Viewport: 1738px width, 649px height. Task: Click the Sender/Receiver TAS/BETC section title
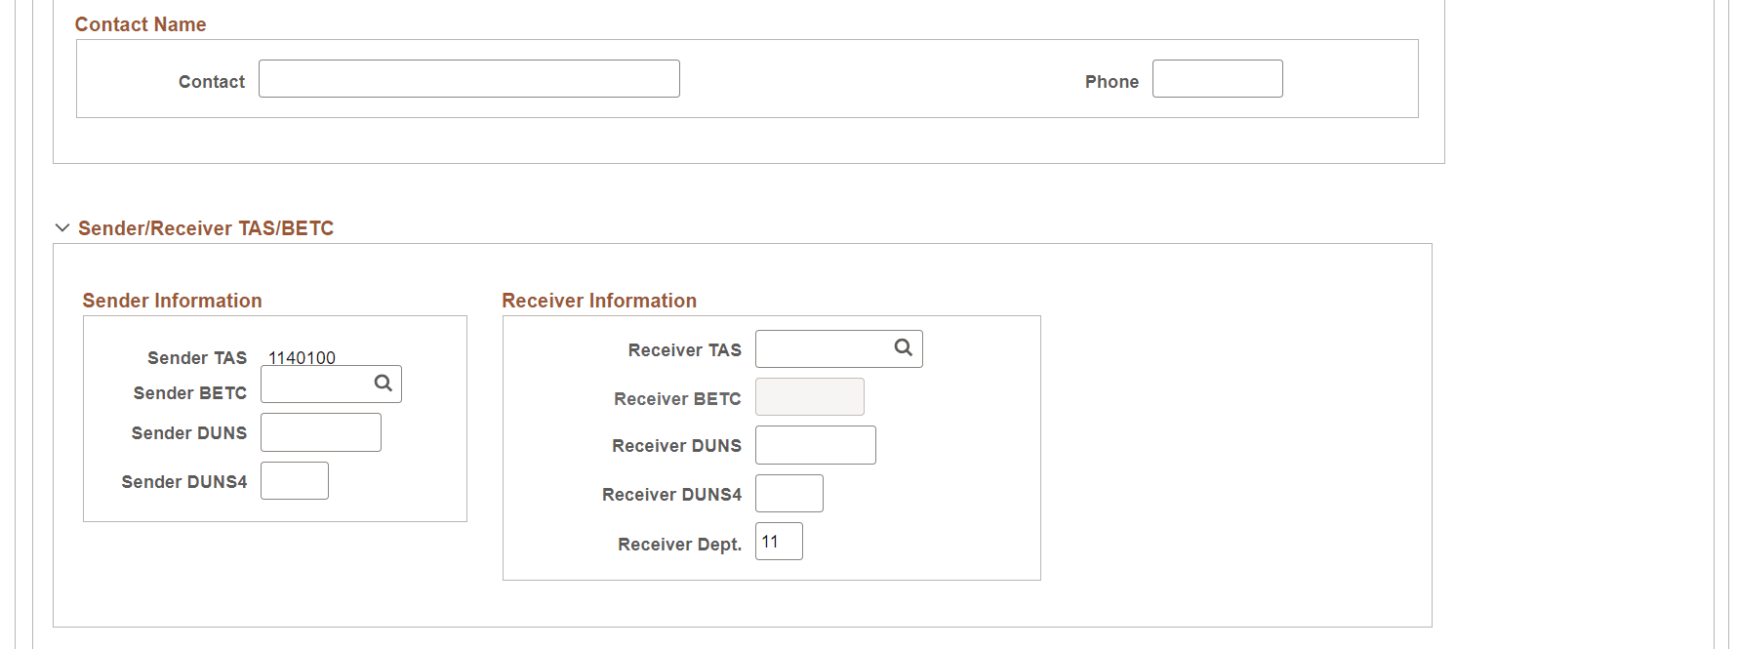[x=206, y=228]
